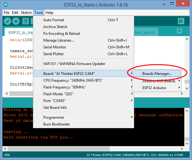Click the editor vertical scroll up arrow
The height and width of the screenshot is (160, 192).
point(187,39)
